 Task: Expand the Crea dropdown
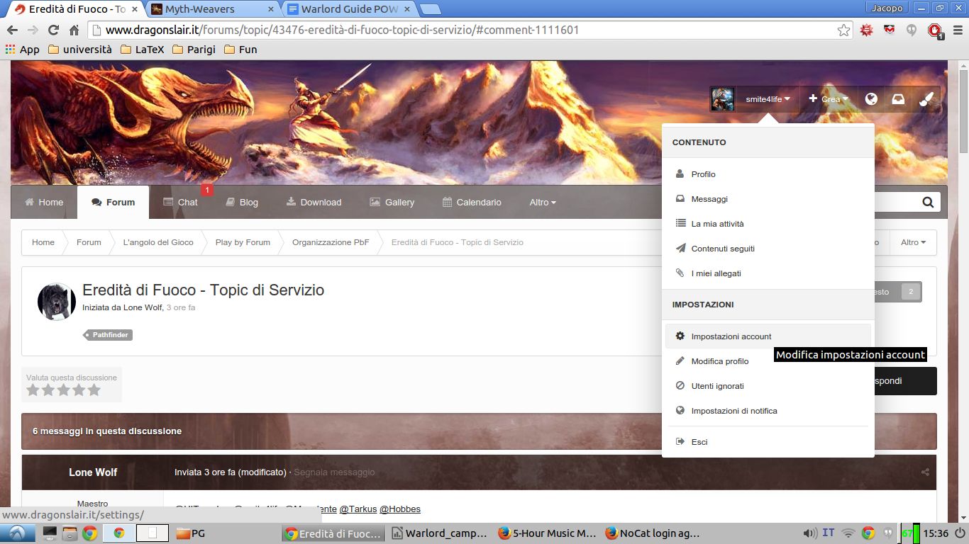pos(829,99)
